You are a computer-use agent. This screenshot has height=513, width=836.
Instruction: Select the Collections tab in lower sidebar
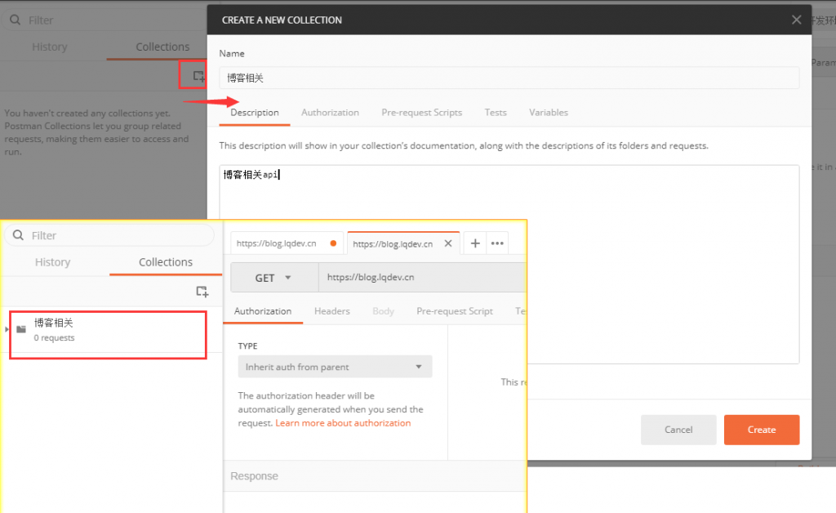[166, 262]
